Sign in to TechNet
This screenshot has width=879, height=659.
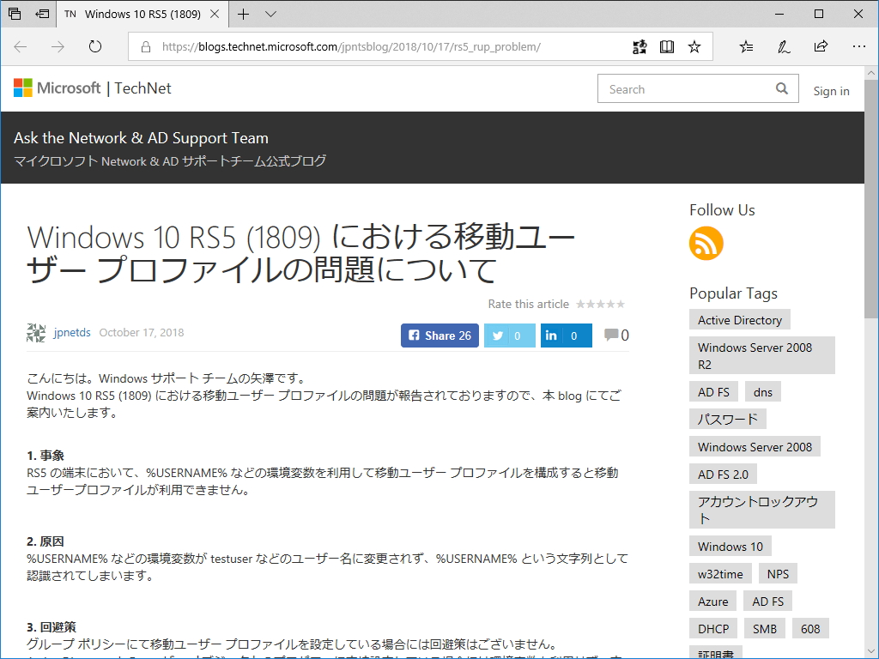point(831,91)
